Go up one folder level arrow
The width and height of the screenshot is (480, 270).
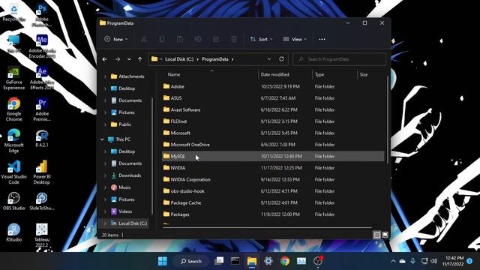(x=140, y=59)
